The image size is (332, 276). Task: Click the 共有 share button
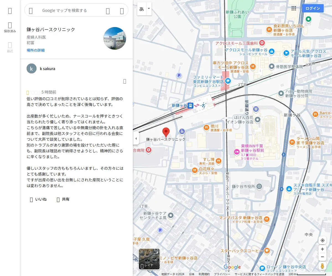[x=63, y=199]
